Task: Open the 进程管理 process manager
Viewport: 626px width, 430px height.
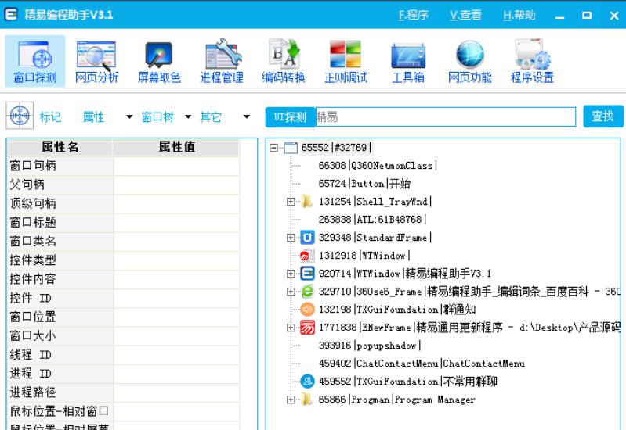Action: 221,61
